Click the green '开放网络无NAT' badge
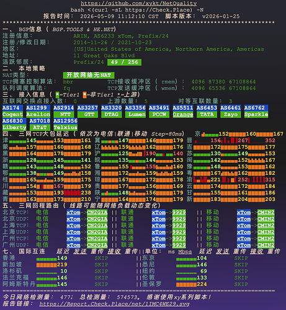The height and width of the screenshot is (310, 286). tap(89, 75)
